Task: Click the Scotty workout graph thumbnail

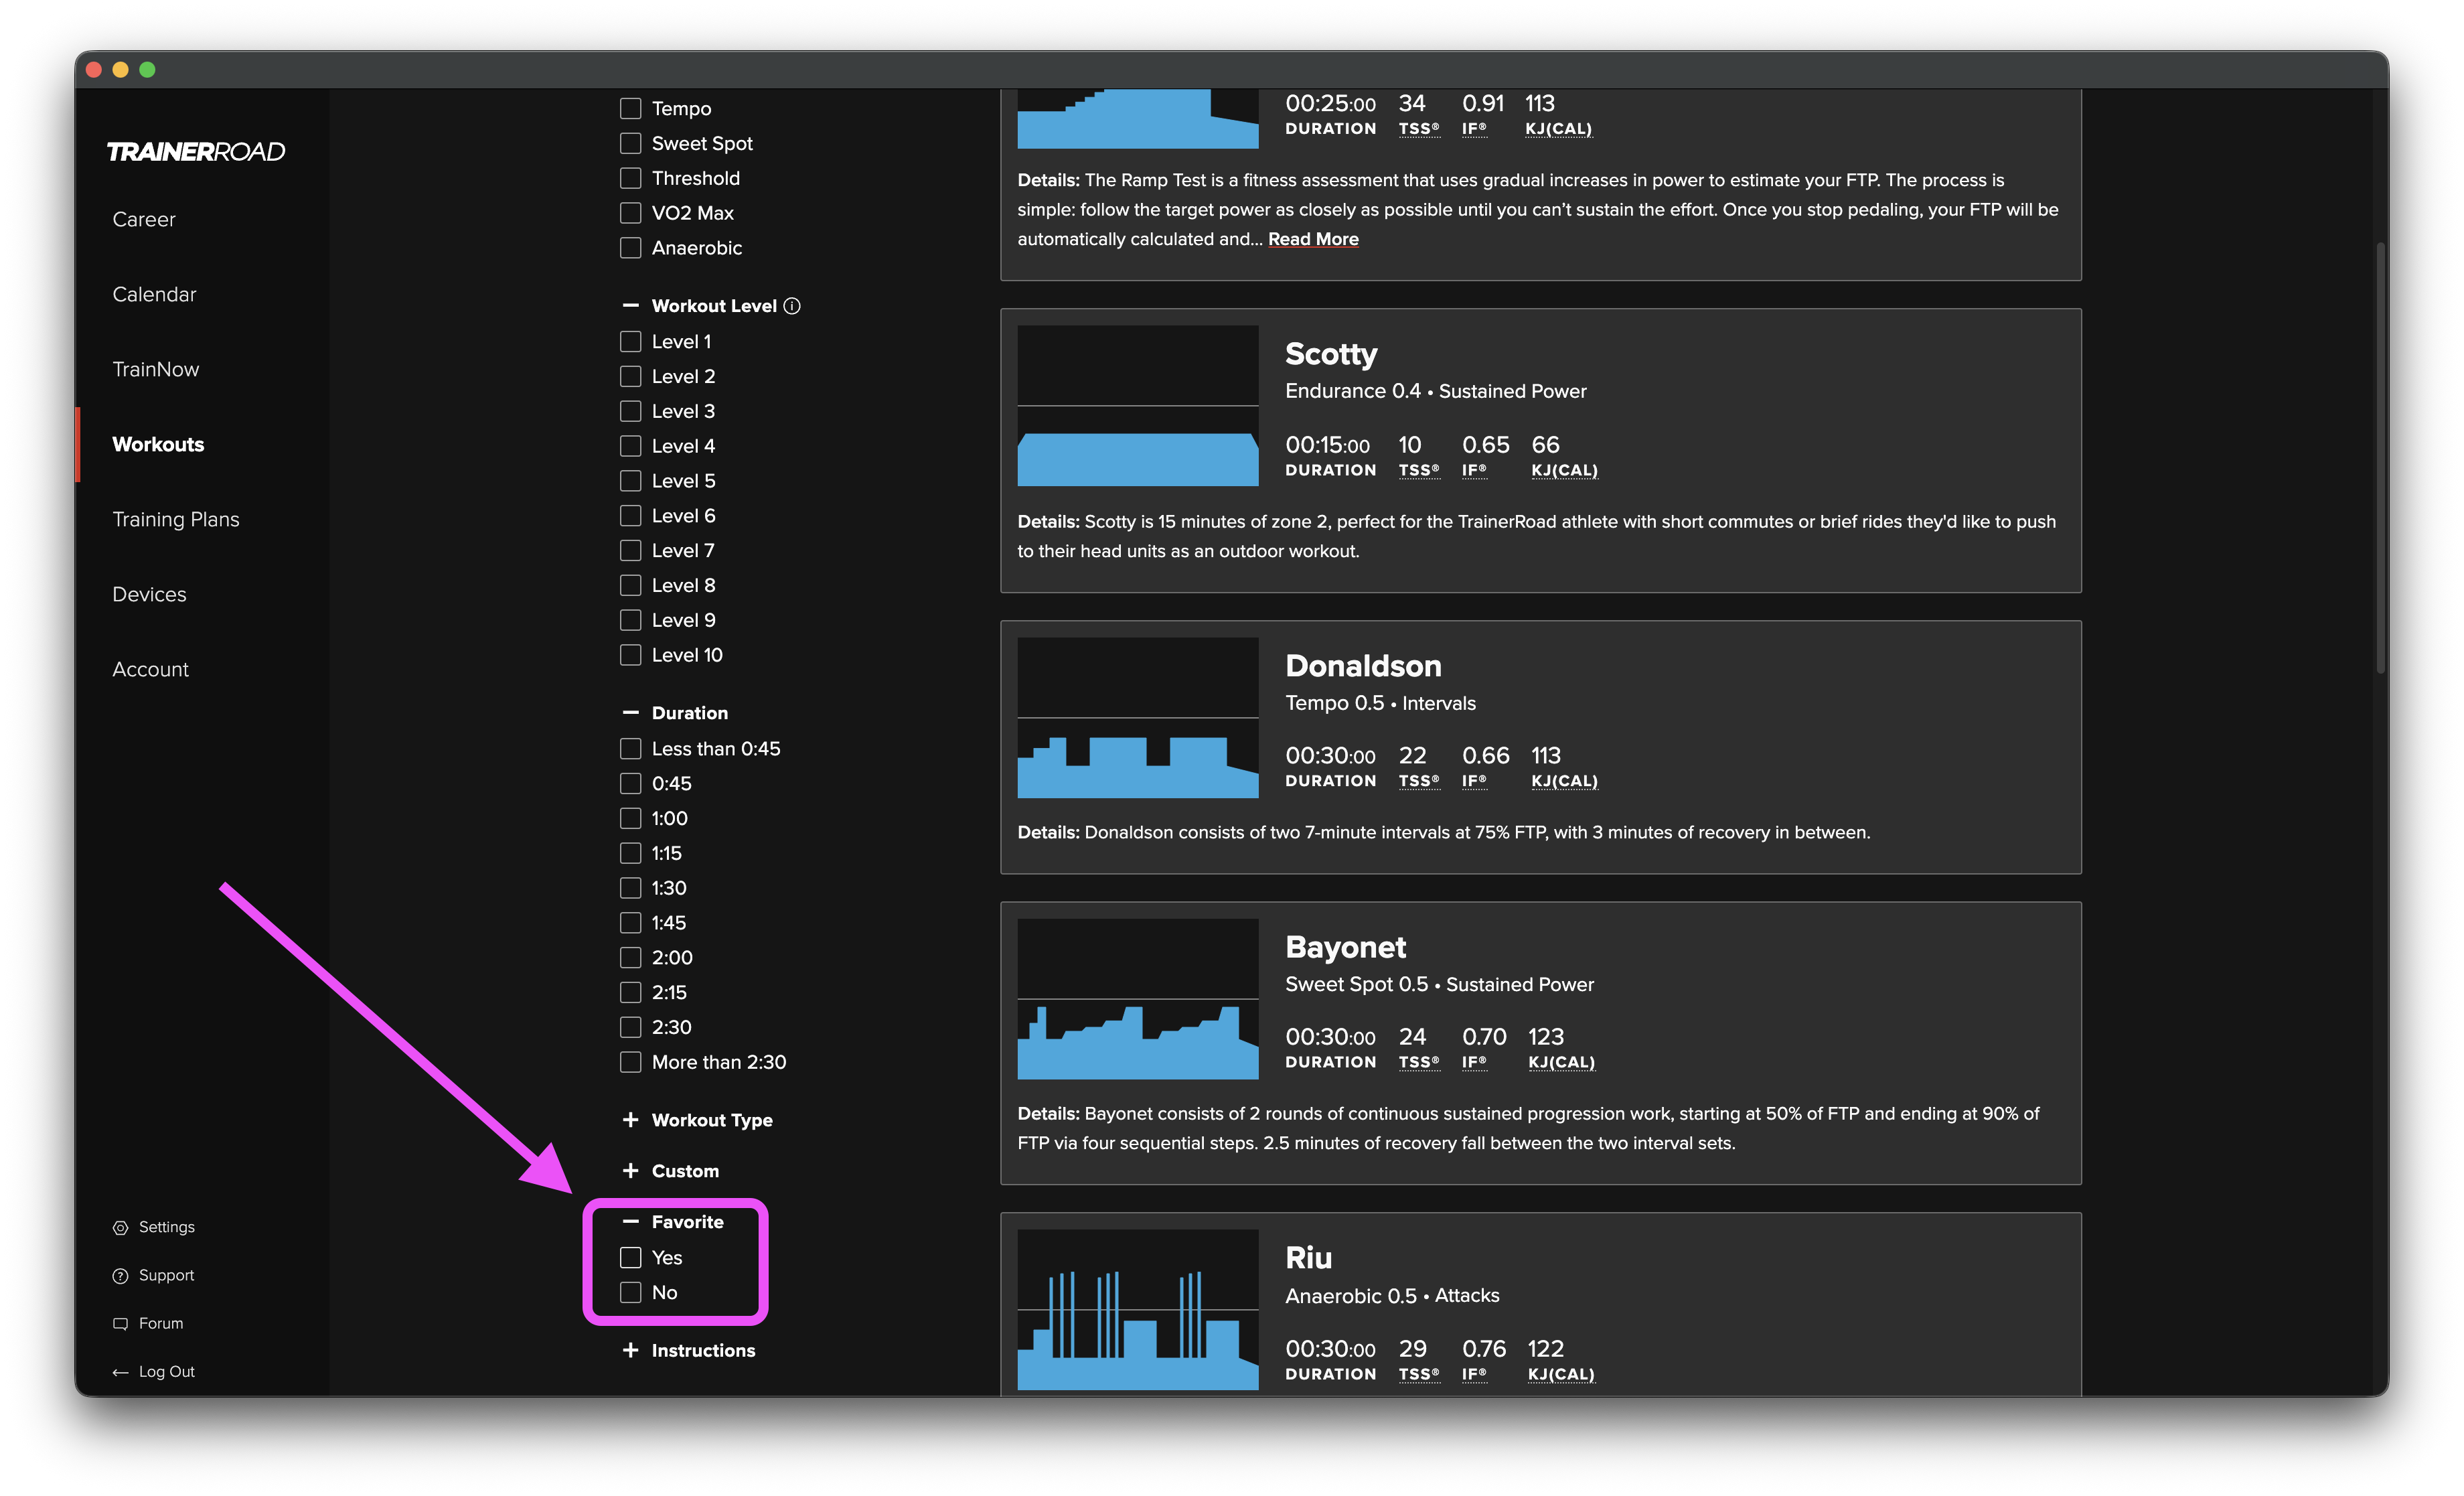Action: tap(1138, 406)
